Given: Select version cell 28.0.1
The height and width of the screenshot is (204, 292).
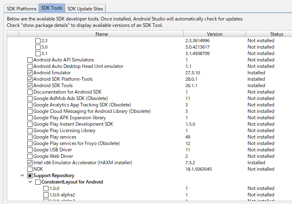Looking at the screenshot, I should point(191,79).
